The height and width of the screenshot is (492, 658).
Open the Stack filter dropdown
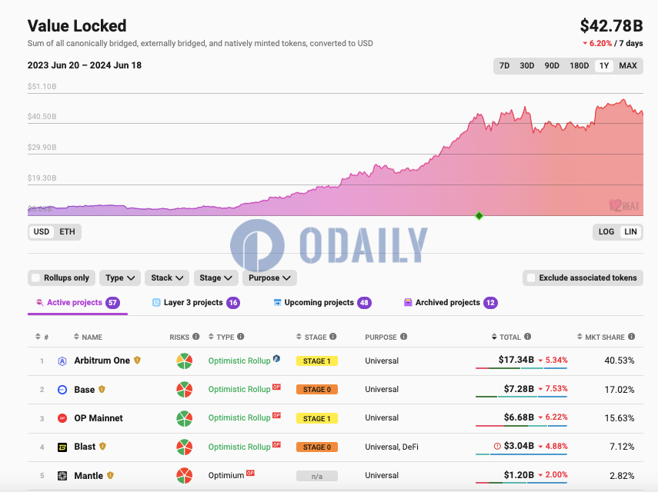pyautogui.click(x=167, y=278)
